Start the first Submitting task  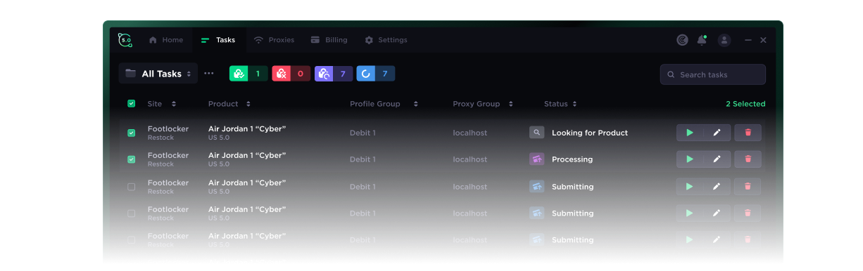click(690, 187)
